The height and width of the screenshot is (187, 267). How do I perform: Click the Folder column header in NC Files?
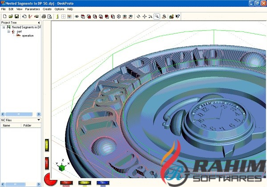tap(31, 125)
